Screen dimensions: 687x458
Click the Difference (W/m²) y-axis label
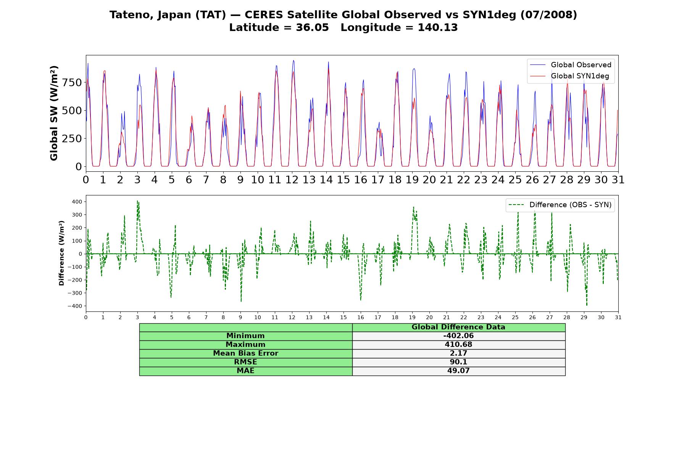pos(61,253)
